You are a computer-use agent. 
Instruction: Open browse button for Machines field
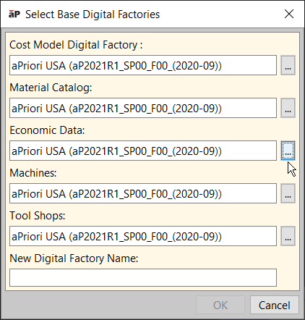click(x=288, y=193)
